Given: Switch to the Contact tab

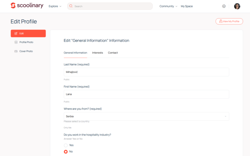Looking at the screenshot, I should (113, 53).
